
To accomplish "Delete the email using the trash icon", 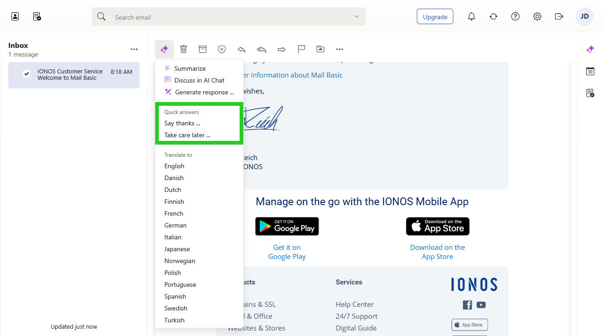I will (x=184, y=49).
